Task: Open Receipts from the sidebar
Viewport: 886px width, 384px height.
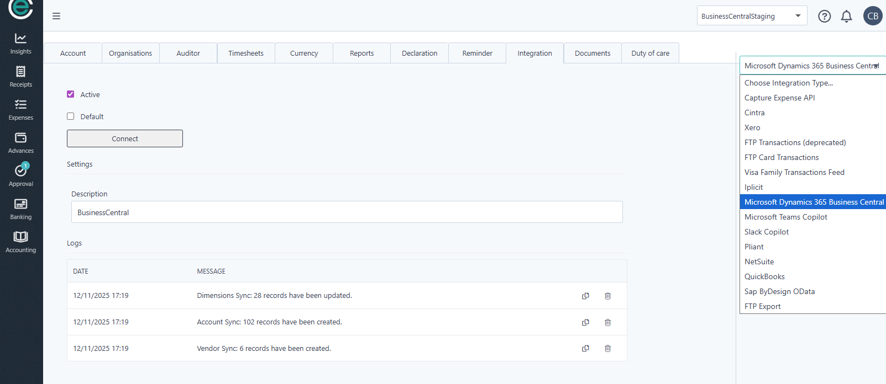Action: [21, 77]
